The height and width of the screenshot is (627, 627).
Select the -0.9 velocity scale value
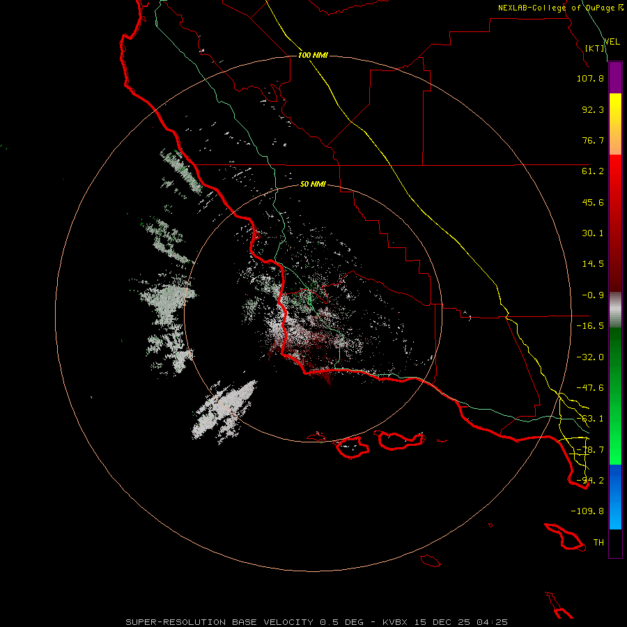click(593, 295)
